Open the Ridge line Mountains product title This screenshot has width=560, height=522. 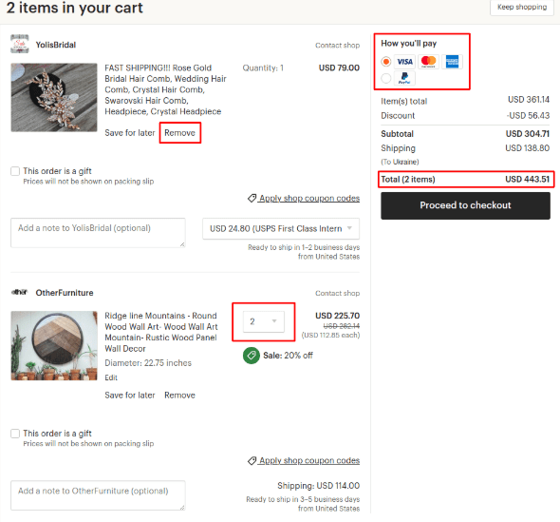161,332
